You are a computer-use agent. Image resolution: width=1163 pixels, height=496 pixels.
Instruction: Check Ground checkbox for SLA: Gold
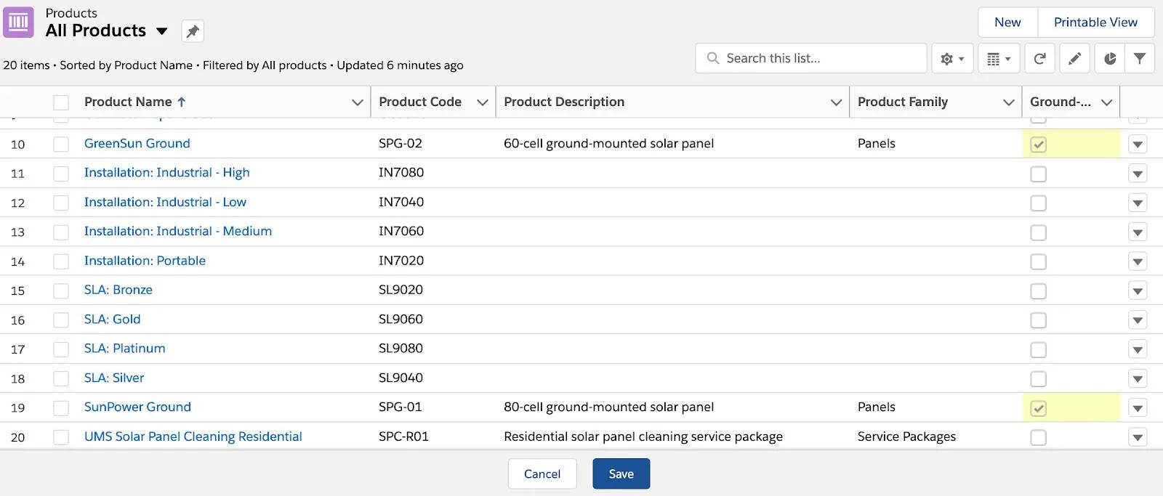coord(1039,320)
